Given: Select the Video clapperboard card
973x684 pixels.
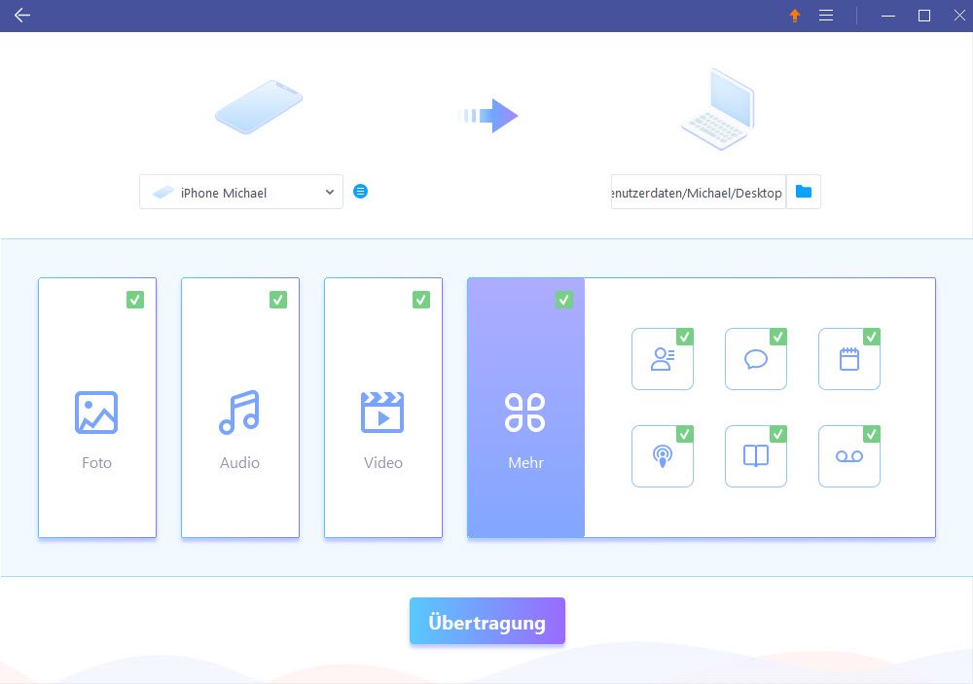Looking at the screenshot, I should pyautogui.click(x=382, y=408).
